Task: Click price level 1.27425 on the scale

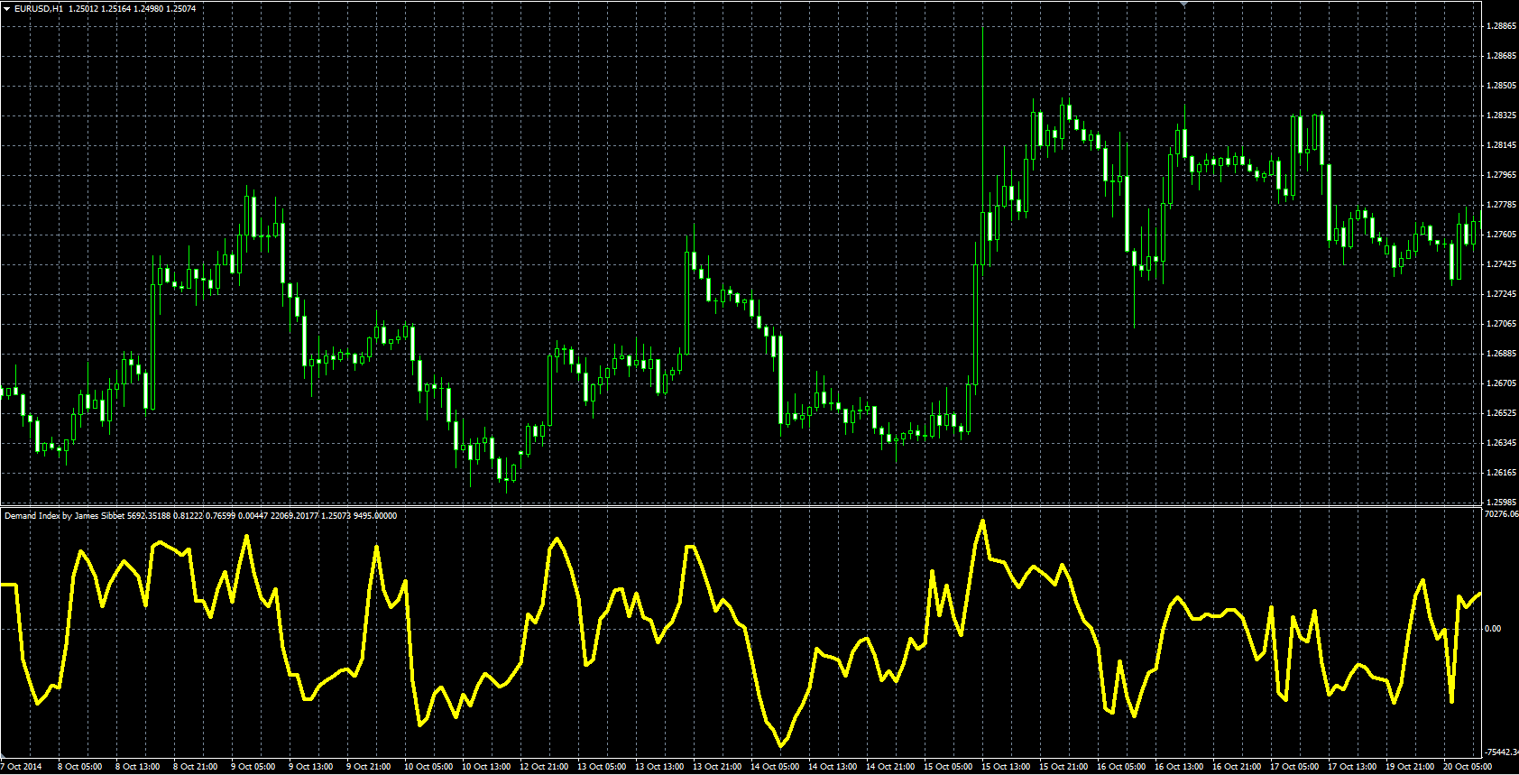Action: (1500, 264)
